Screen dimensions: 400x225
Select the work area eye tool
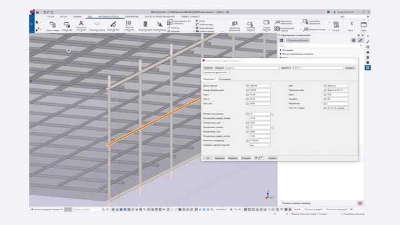click(97, 24)
